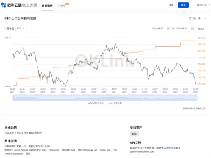Click the compare icon above the chart
The image size is (211, 158).
195,18
